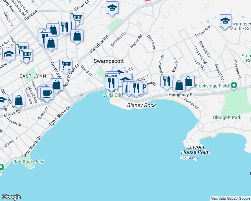Click the green tree pin near Red Rock Park
Image resolution: width=251 pixels, height=201 pixels.
pos(1,168)
